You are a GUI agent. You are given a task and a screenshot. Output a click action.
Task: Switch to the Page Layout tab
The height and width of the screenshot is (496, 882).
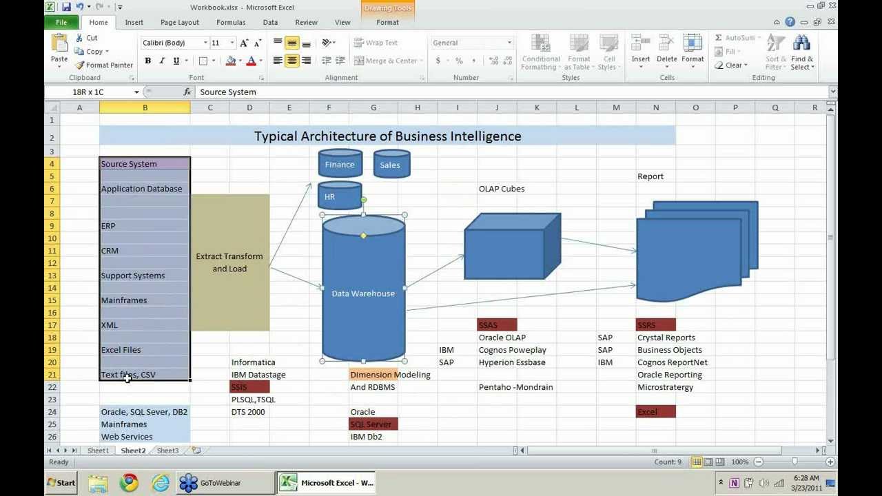tap(179, 22)
